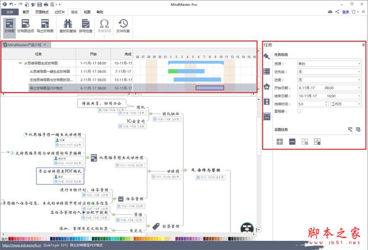Open 查找和替换 find and replace
The width and height of the screenshot is (368, 250).
(x=68, y=26)
